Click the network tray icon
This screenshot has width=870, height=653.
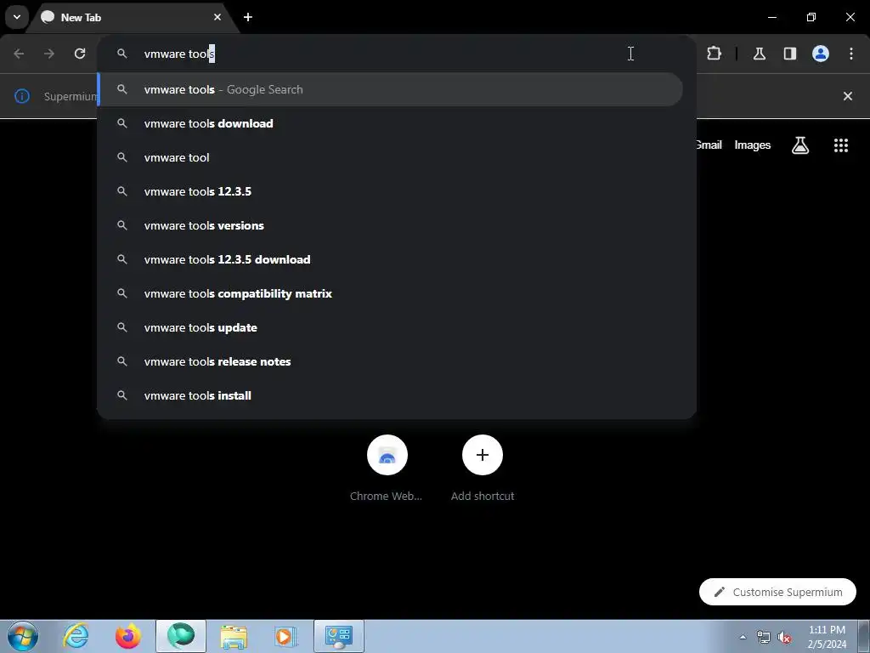point(764,637)
